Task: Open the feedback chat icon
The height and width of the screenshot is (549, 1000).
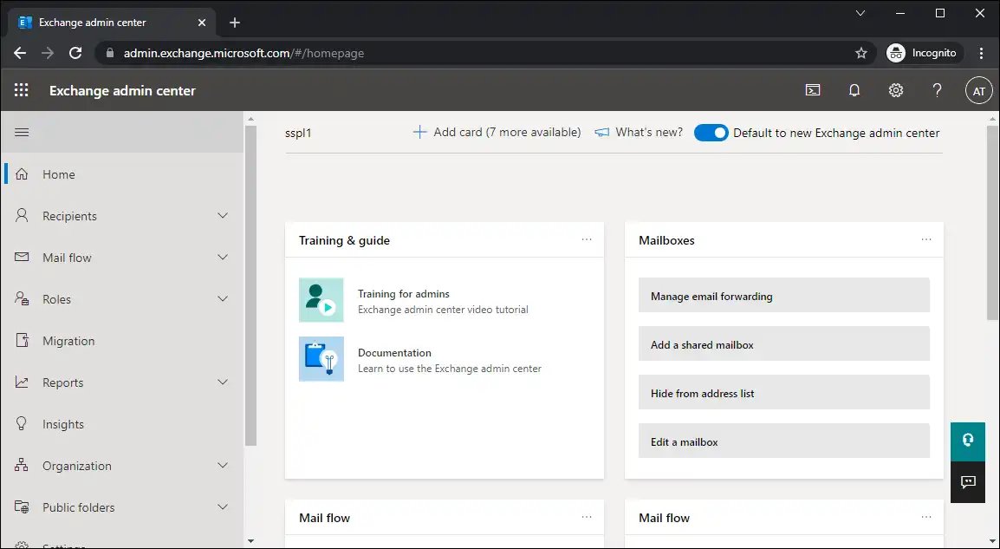Action: click(x=968, y=482)
